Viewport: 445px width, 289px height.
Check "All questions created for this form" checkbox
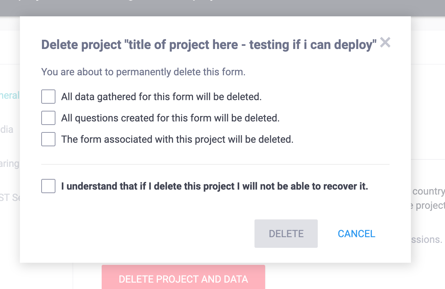[48, 118]
